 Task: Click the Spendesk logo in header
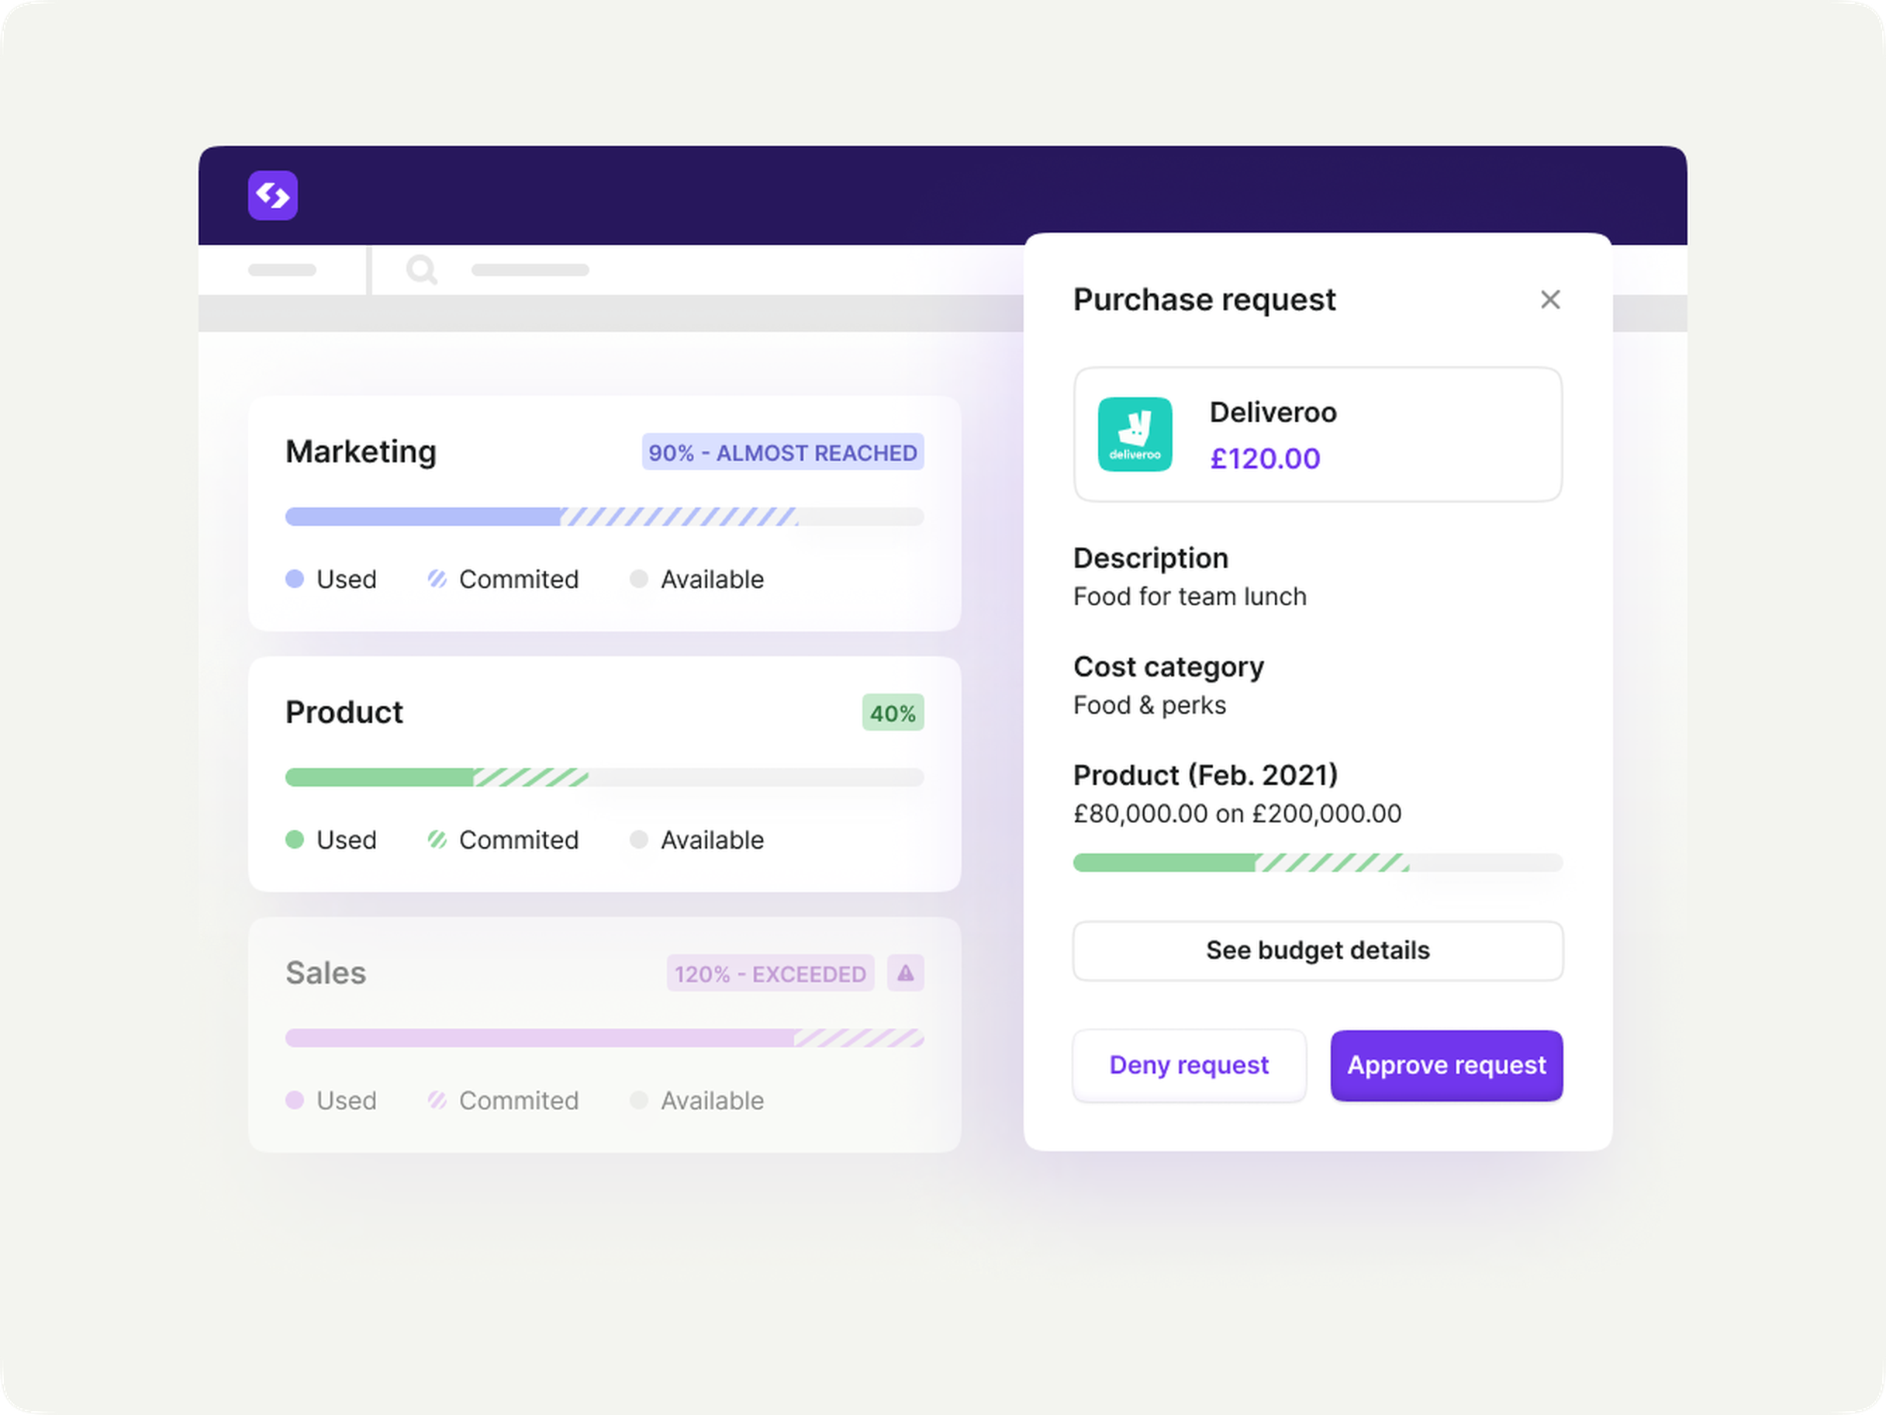click(x=273, y=195)
